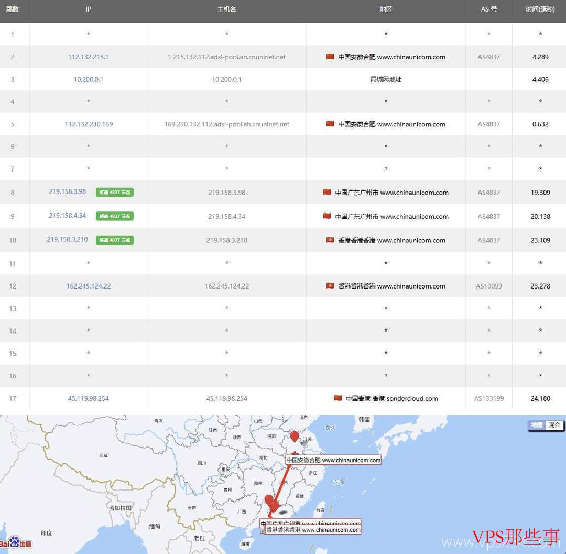This screenshot has width=566, height=554.
Task: Click China flag icon in hop 2 row
Action: click(330, 56)
